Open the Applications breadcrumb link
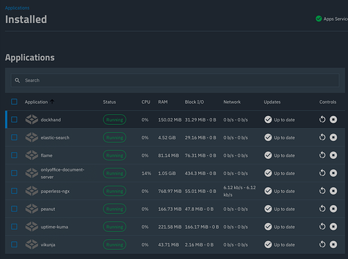This screenshot has width=348, height=259. point(17,8)
